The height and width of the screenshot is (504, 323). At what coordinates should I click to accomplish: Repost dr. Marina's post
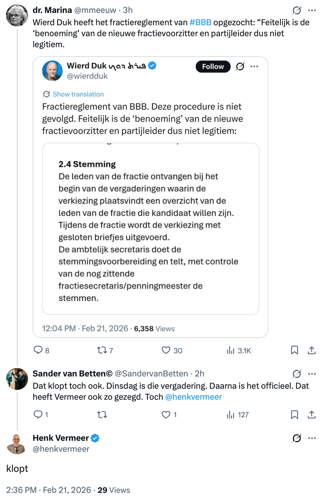pyautogui.click(x=102, y=350)
